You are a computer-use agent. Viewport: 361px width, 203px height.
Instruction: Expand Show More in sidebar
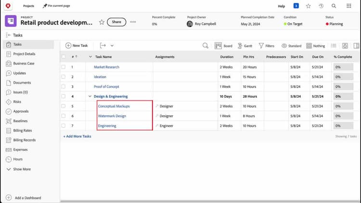pos(19,169)
